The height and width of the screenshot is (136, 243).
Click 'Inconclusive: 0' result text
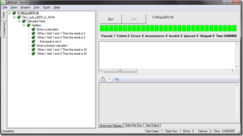tap(156, 36)
